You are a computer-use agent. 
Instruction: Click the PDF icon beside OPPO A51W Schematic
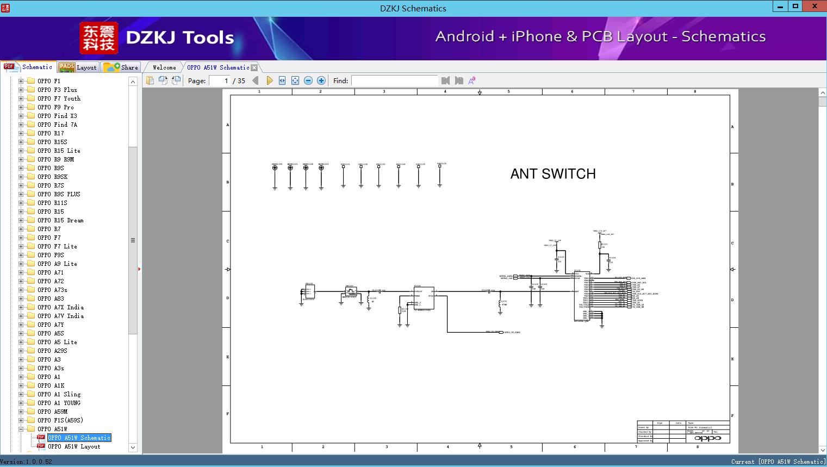(41, 438)
